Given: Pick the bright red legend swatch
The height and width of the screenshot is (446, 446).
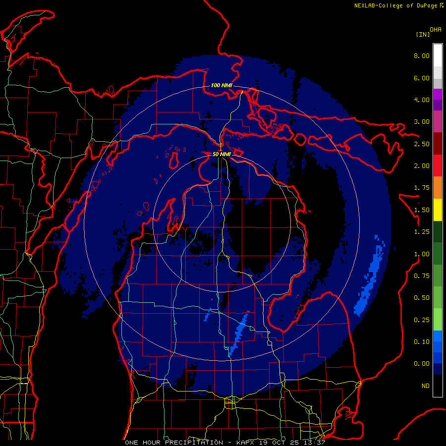Looking at the screenshot, I should (x=438, y=166).
